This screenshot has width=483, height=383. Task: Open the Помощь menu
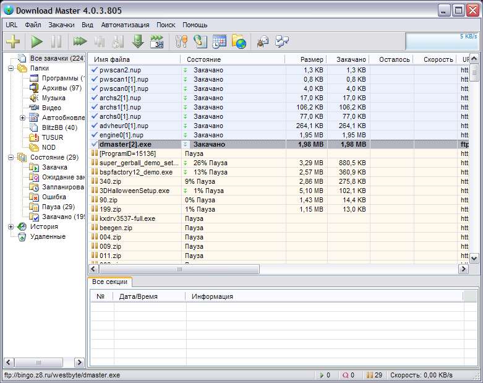(x=195, y=25)
